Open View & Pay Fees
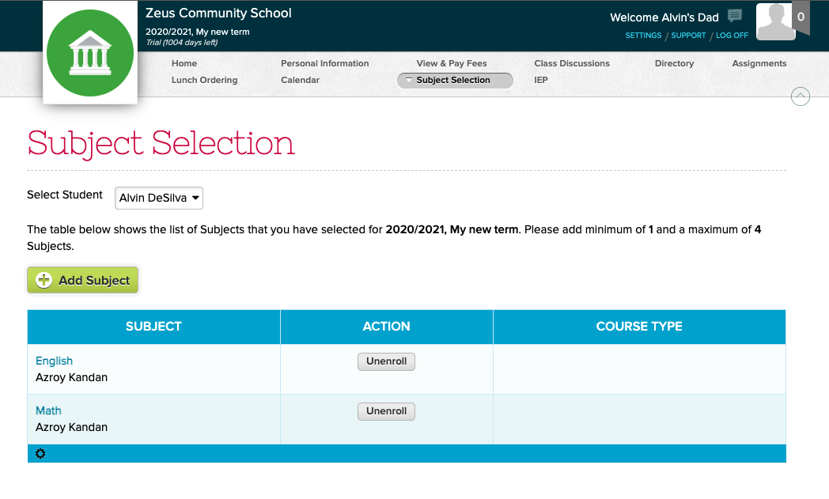 pyautogui.click(x=452, y=63)
